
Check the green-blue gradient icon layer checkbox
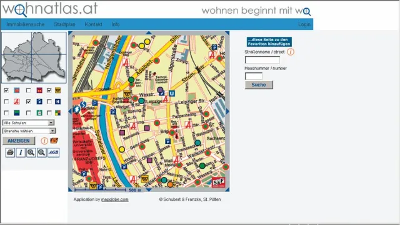point(6,113)
